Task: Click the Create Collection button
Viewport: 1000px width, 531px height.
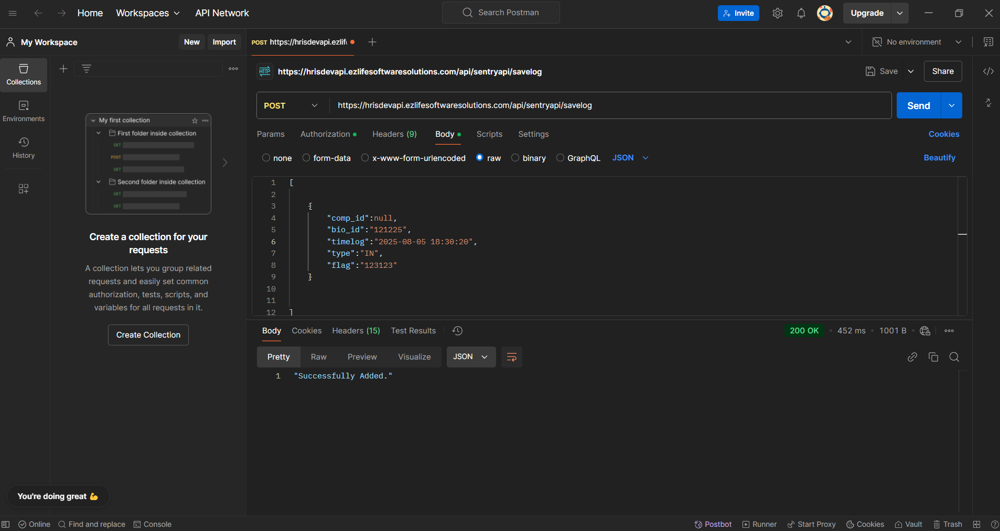Action: [148, 335]
